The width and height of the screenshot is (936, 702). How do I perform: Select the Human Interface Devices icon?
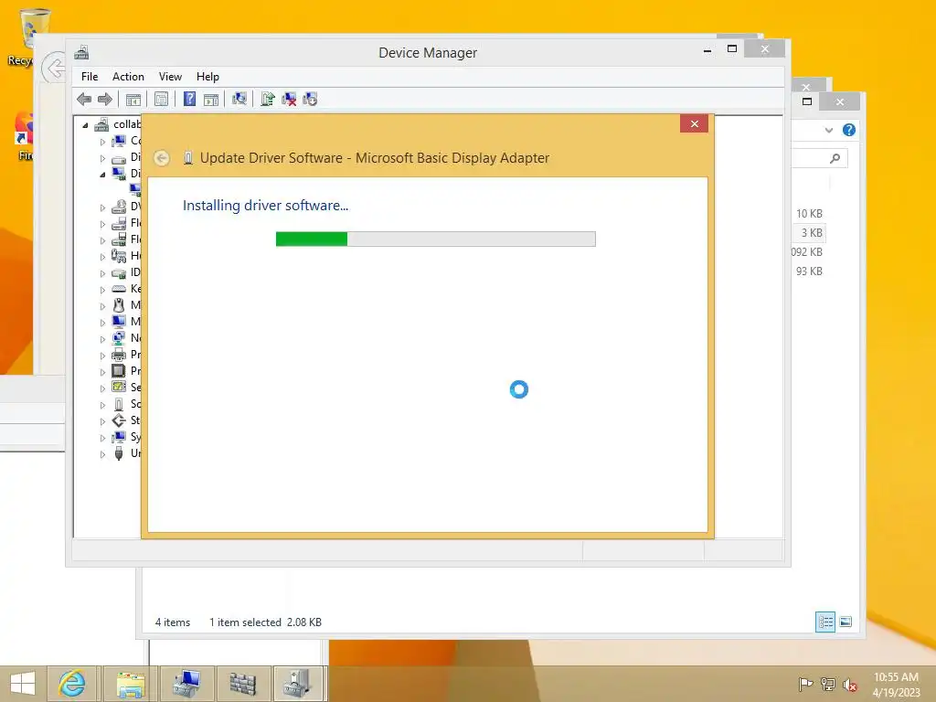pos(119,256)
